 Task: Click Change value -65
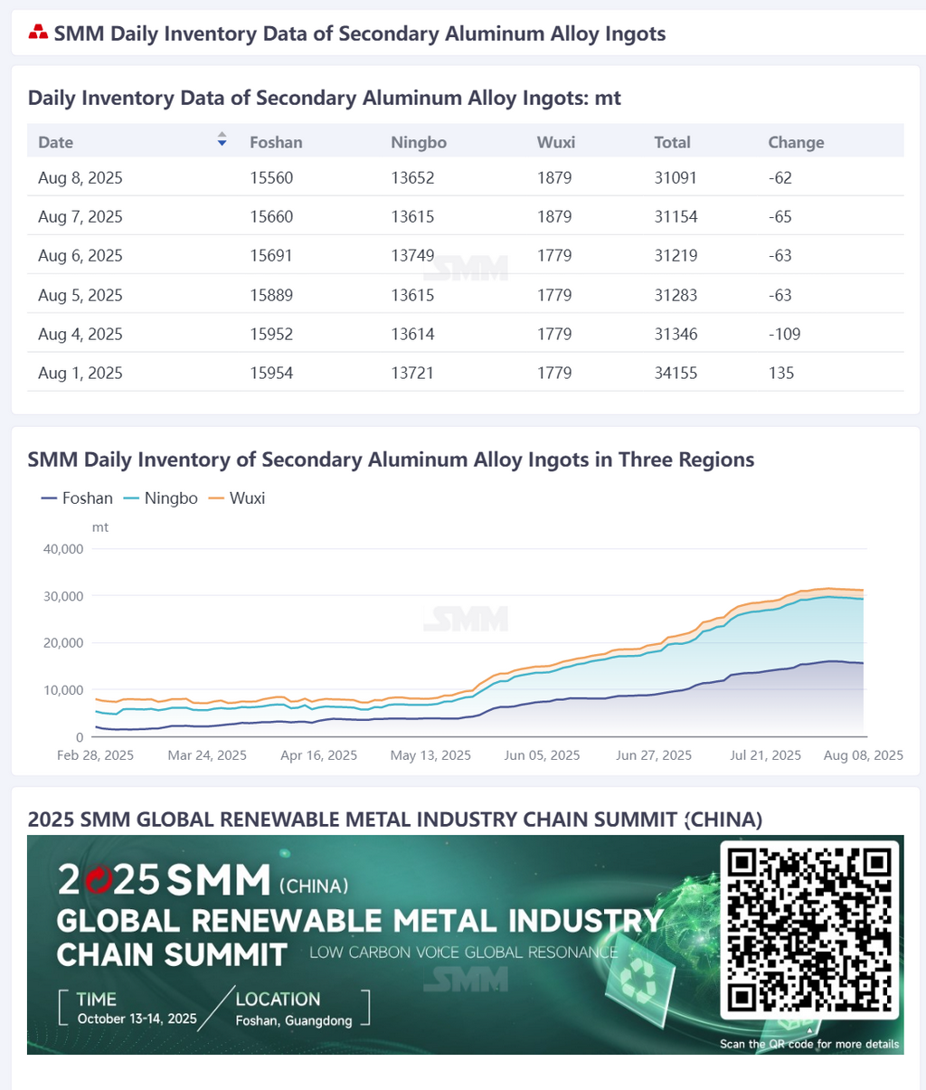coord(780,217)
